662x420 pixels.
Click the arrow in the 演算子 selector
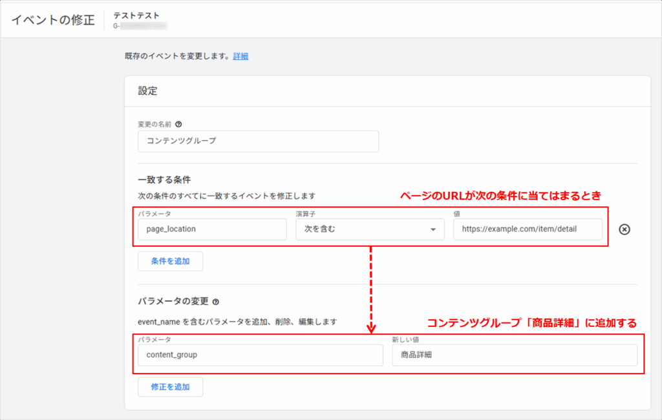432,229
